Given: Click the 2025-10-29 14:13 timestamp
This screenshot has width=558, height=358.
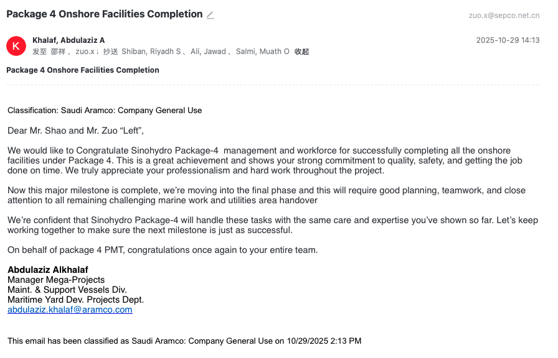Looking at the screenshot, I should 508,40.
